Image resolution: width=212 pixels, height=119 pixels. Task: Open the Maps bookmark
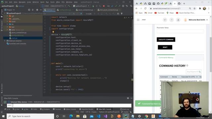coord(170,13)
